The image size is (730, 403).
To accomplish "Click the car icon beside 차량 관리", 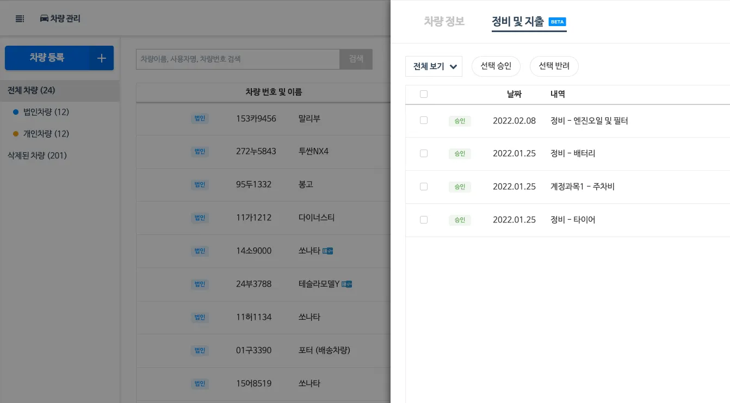I will tap(44, 18).
